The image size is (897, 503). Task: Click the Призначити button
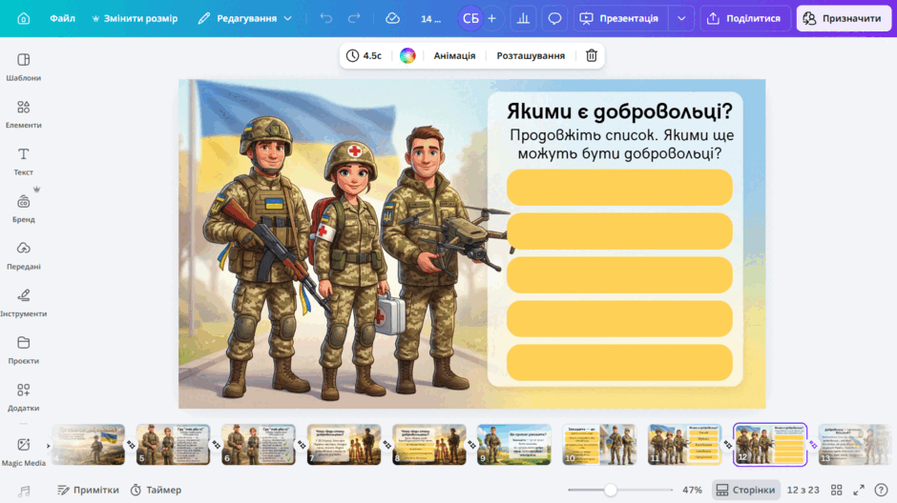coord(844,18)
